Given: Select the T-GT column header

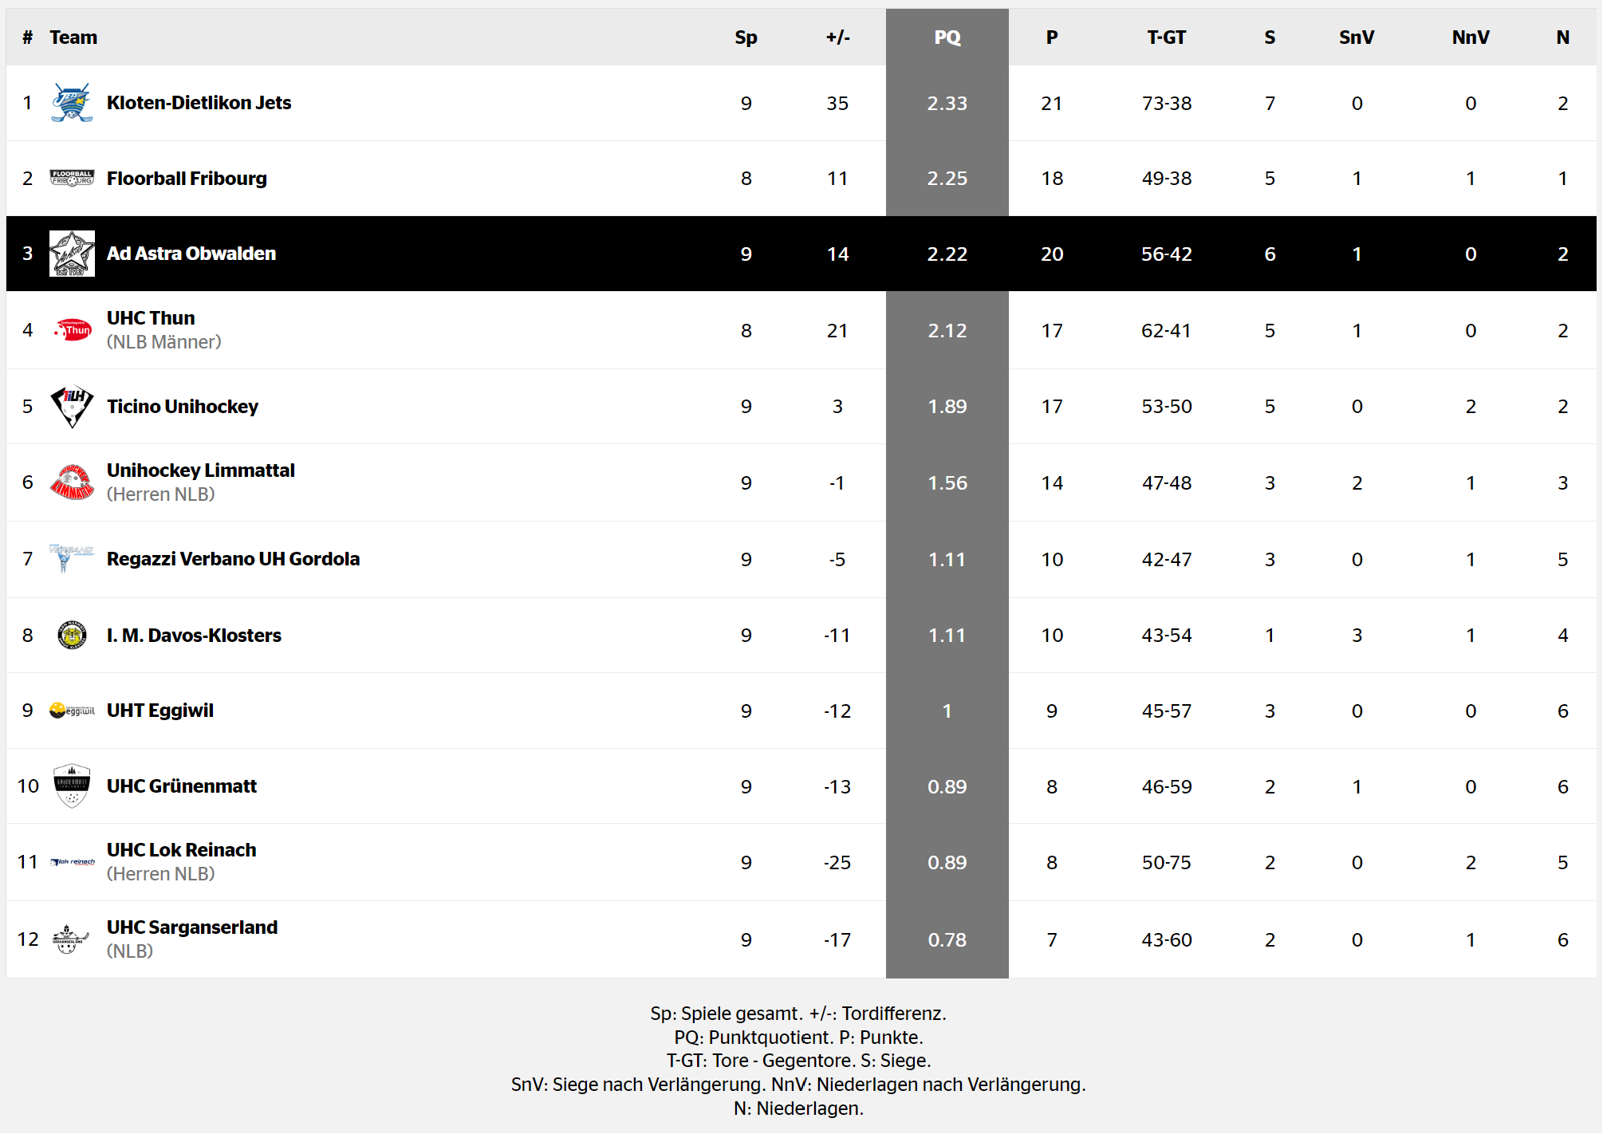Looking at the screenshot, I should pos(1166,37).
